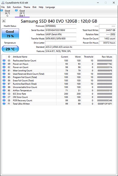Click the status orb for Total LBAs Written
Image resolution: width=118 pixels, height=176 pixels.
pos(4,103)
